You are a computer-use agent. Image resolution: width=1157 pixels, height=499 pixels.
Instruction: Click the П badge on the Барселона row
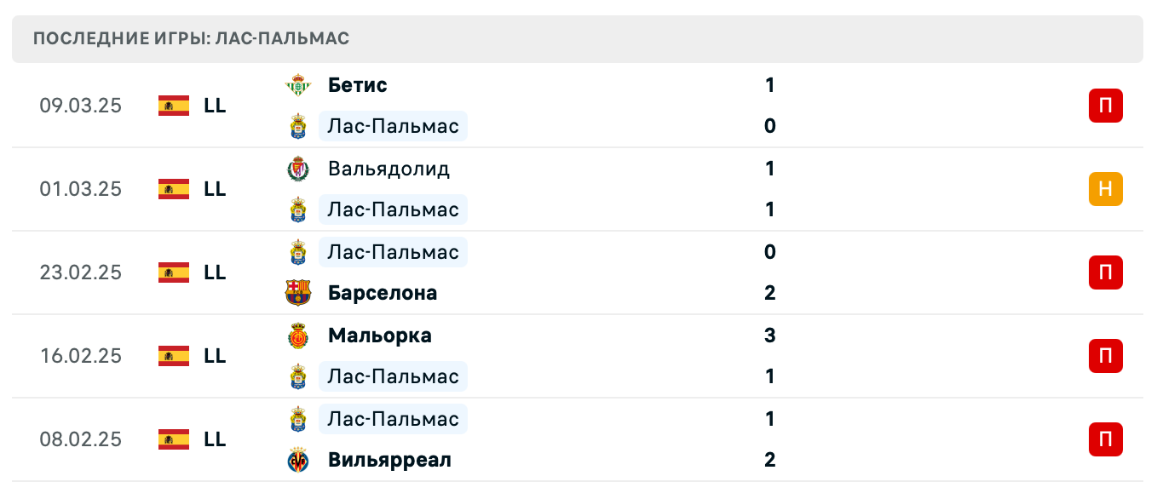[x=1106, y=272]
